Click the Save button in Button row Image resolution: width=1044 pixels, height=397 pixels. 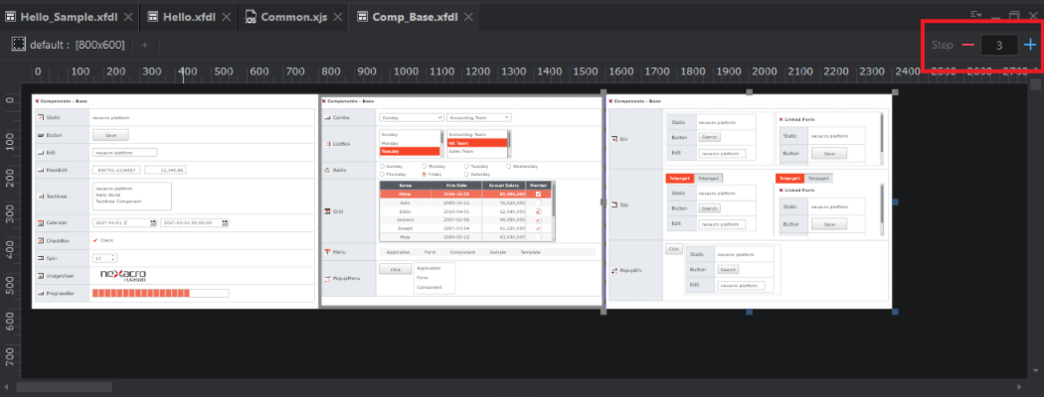tap(110, 135)
